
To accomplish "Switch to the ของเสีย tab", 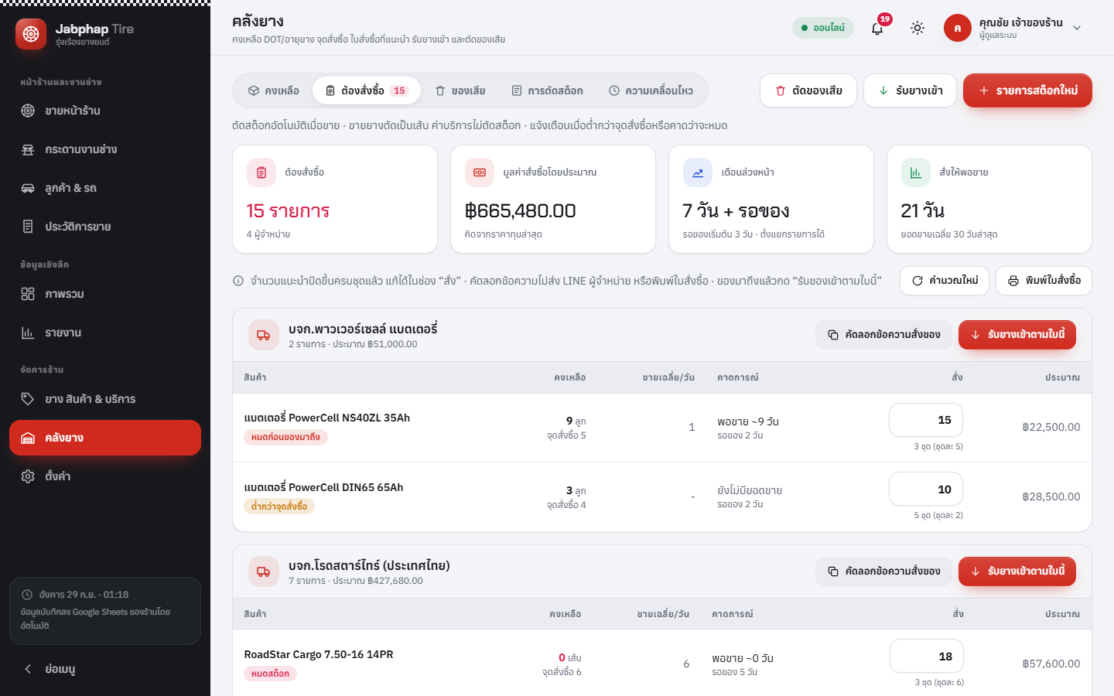I will coord(460,90).
